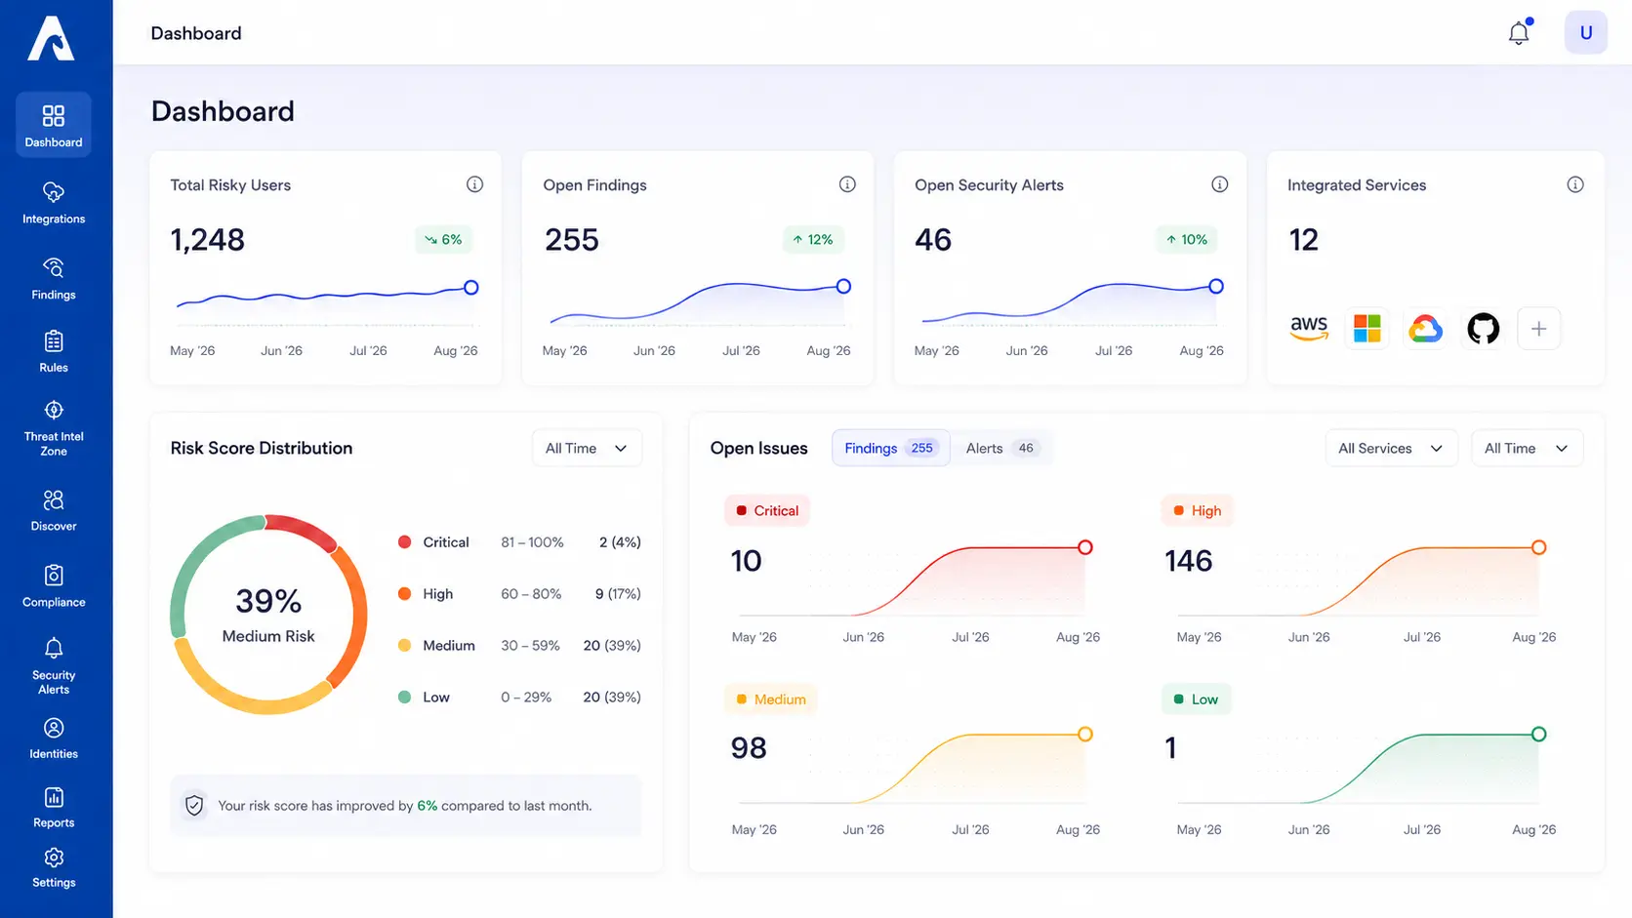
Task: Click info icon on Open Security Alerts
Action: 1220,184
